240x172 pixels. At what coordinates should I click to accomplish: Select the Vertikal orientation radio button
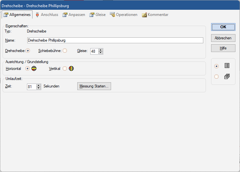(65, 69)
